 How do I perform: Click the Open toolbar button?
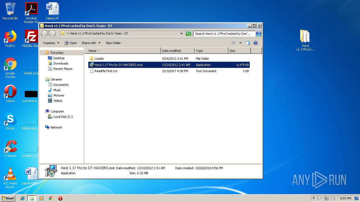point(71,43)
